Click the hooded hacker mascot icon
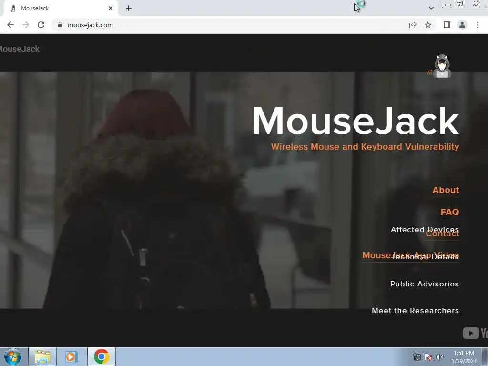Screen dimensions: 488x366 pyautogui.click(x=440, y=66)
